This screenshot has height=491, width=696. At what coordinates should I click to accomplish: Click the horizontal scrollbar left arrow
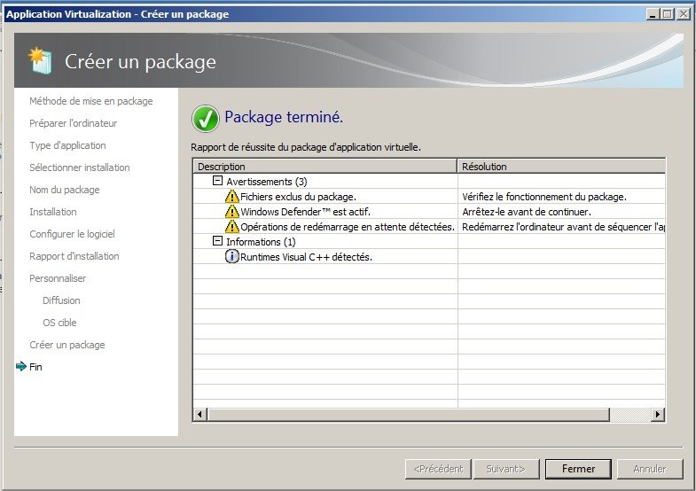pyautogui.click(x=199, y=414)
